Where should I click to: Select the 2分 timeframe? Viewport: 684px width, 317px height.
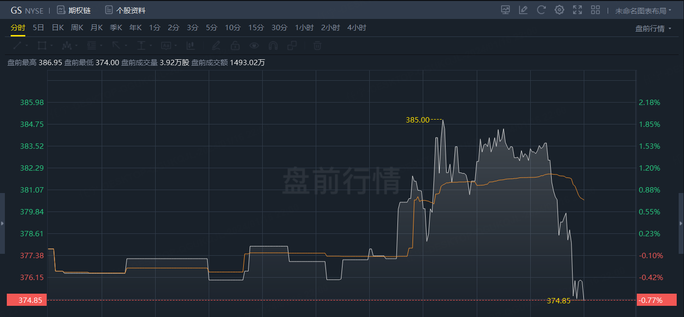click(174, 28)
